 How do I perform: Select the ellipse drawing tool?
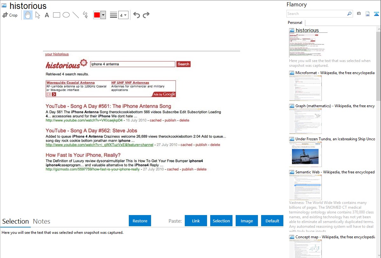[66, 15]
